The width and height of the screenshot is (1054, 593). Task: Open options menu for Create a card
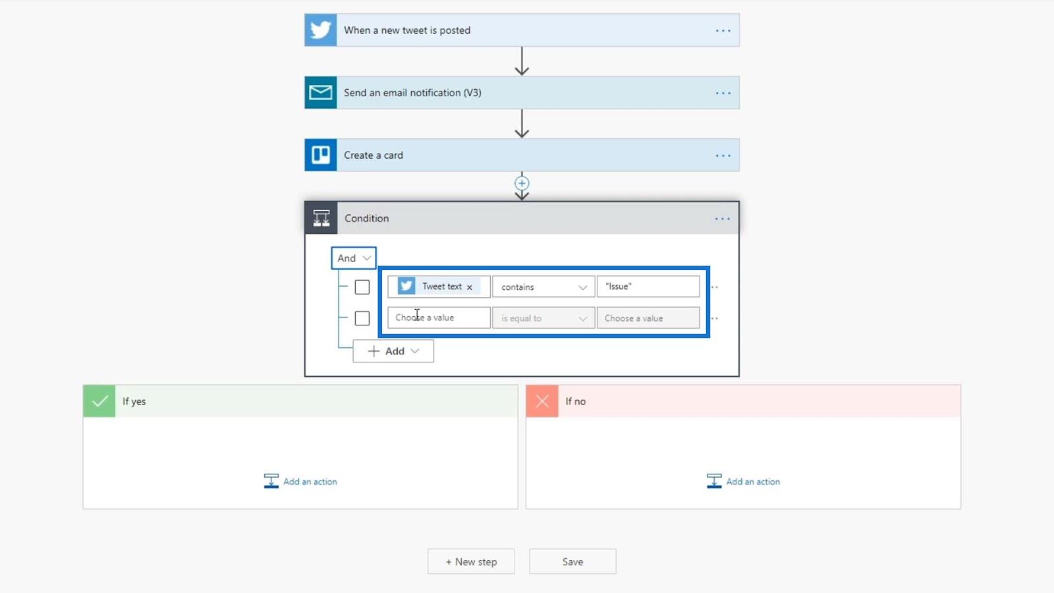(x=723, y=156)
